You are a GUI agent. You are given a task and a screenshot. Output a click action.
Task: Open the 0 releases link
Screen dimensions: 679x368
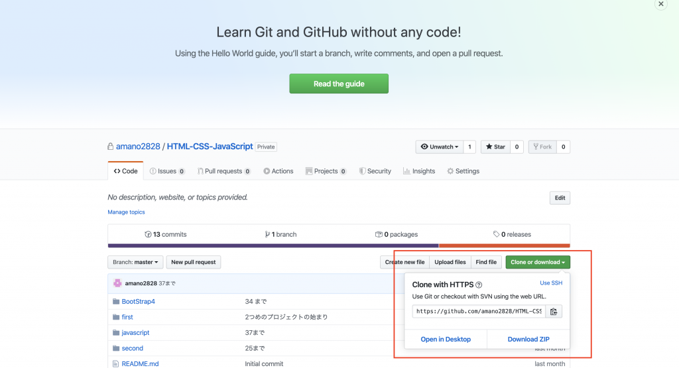point(512,234)
